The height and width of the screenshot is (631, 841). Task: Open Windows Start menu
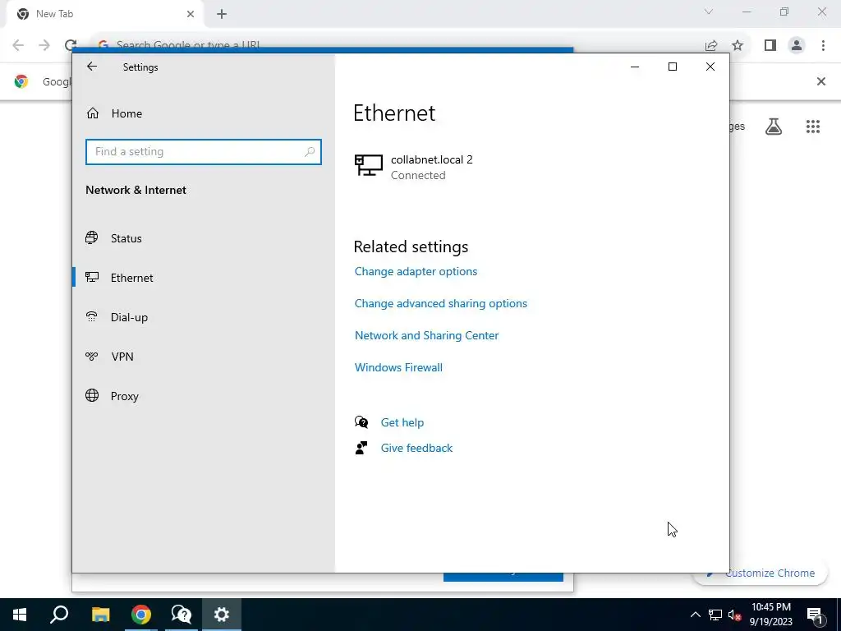point(20,615)
